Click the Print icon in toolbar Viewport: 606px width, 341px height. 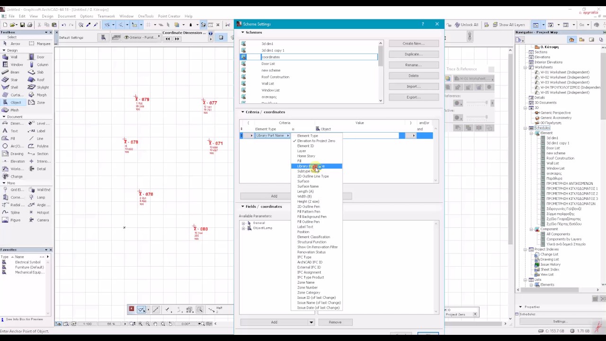30,25
